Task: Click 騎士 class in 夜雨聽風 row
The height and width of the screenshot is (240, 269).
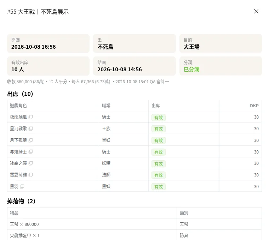Action: (x=106, y=117)
